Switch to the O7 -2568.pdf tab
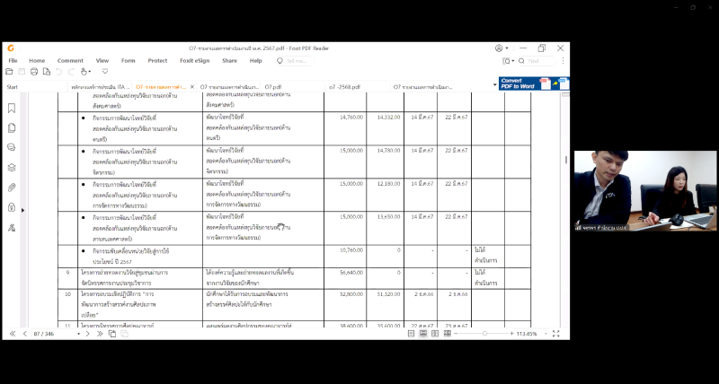The height and width of the screenshot is (384, 719). pyautogui.click(x=344, y=86)
